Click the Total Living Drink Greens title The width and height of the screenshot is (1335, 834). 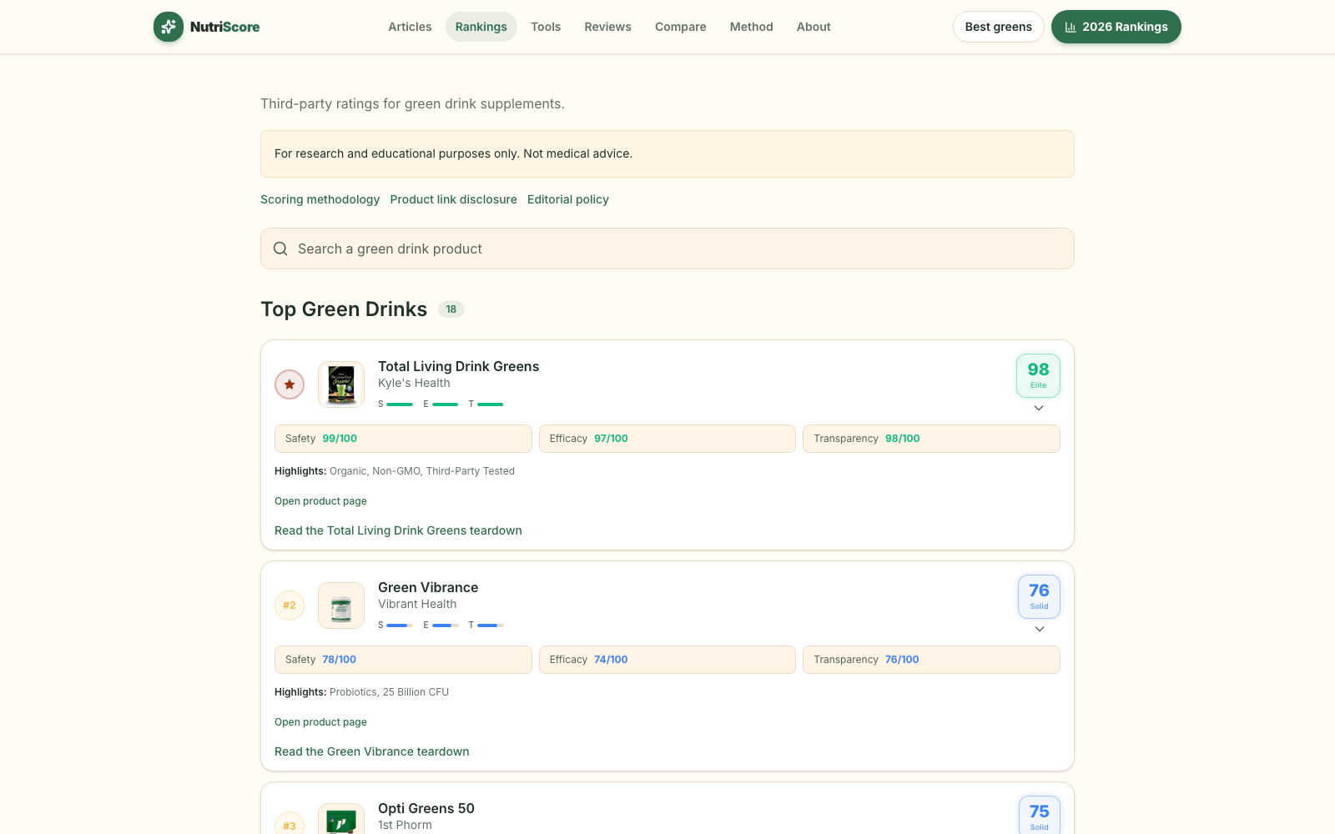pyautogui.click(x=458, y=366)
